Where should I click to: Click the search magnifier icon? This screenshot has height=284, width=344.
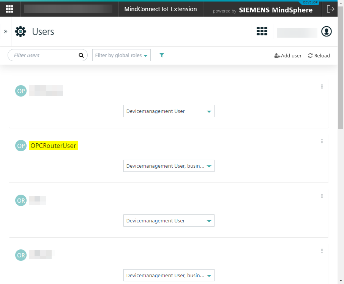(x=81, y=56)
